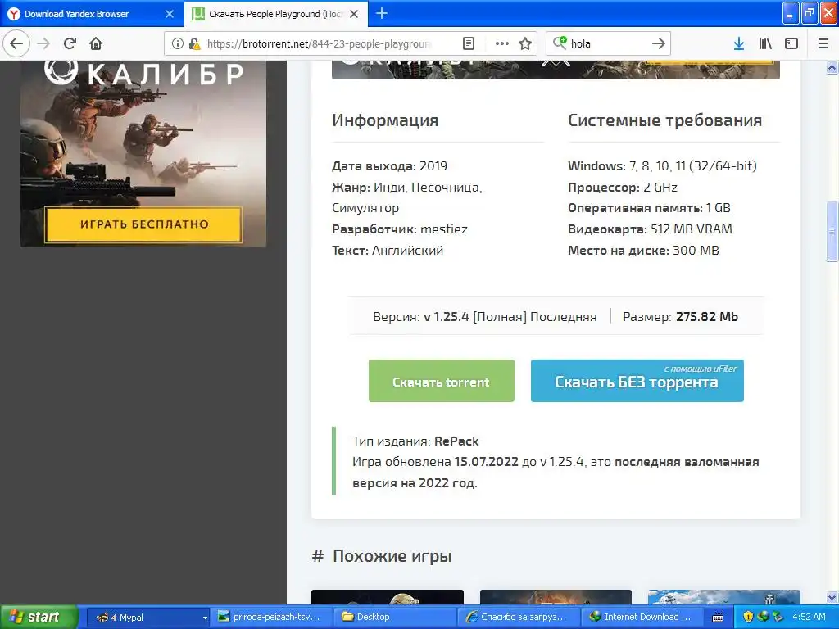Close the Download Yandex Browser tab

coord(169,14)
